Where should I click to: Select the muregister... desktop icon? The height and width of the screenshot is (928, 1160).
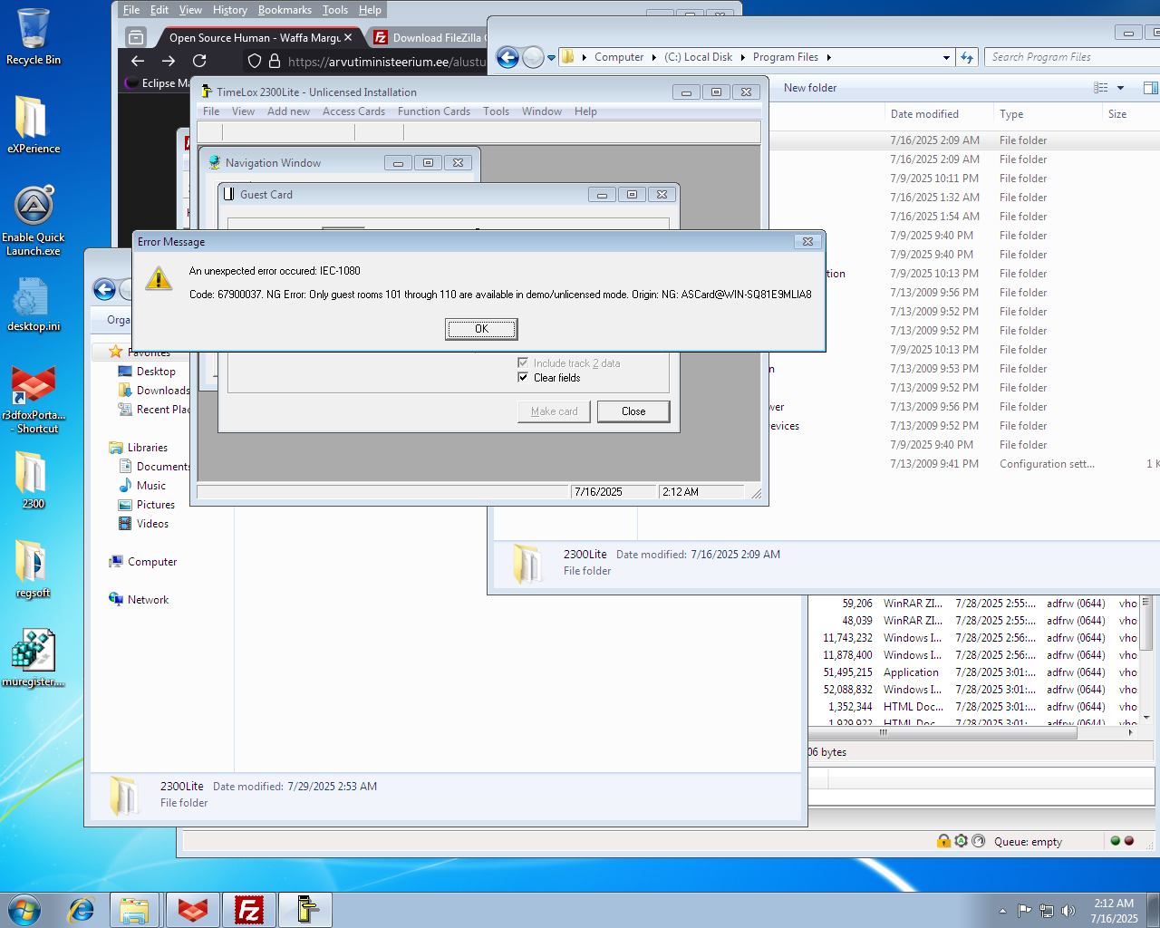point(34,658)
